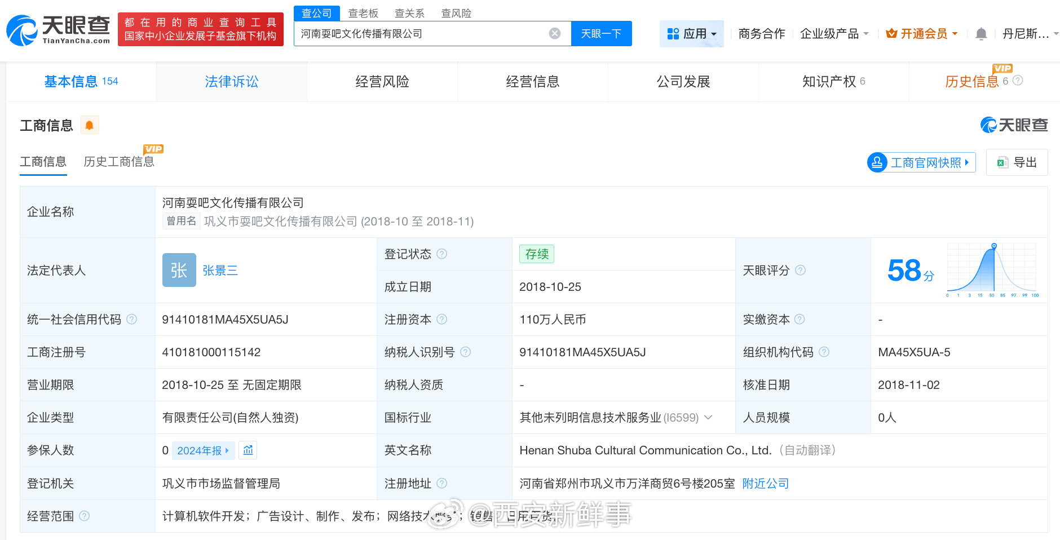Clear the search box via the X icon
1060x540 pixels.
tap(555, 33)
